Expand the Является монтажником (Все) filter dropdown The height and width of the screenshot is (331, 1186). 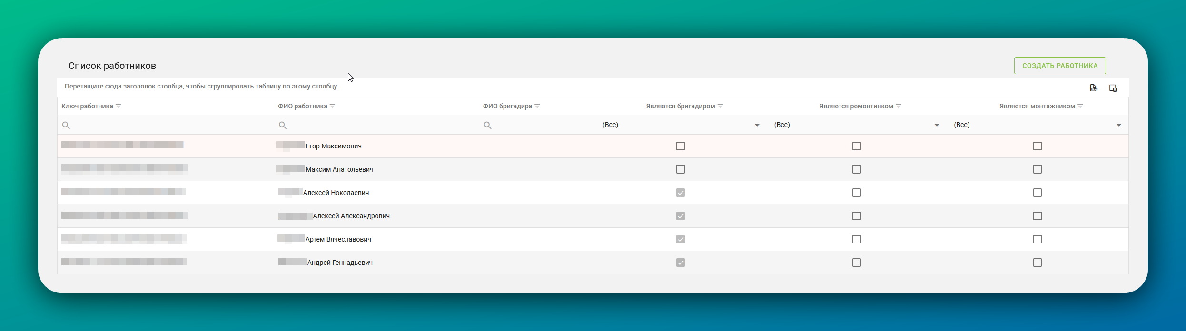coord(1118,125)
